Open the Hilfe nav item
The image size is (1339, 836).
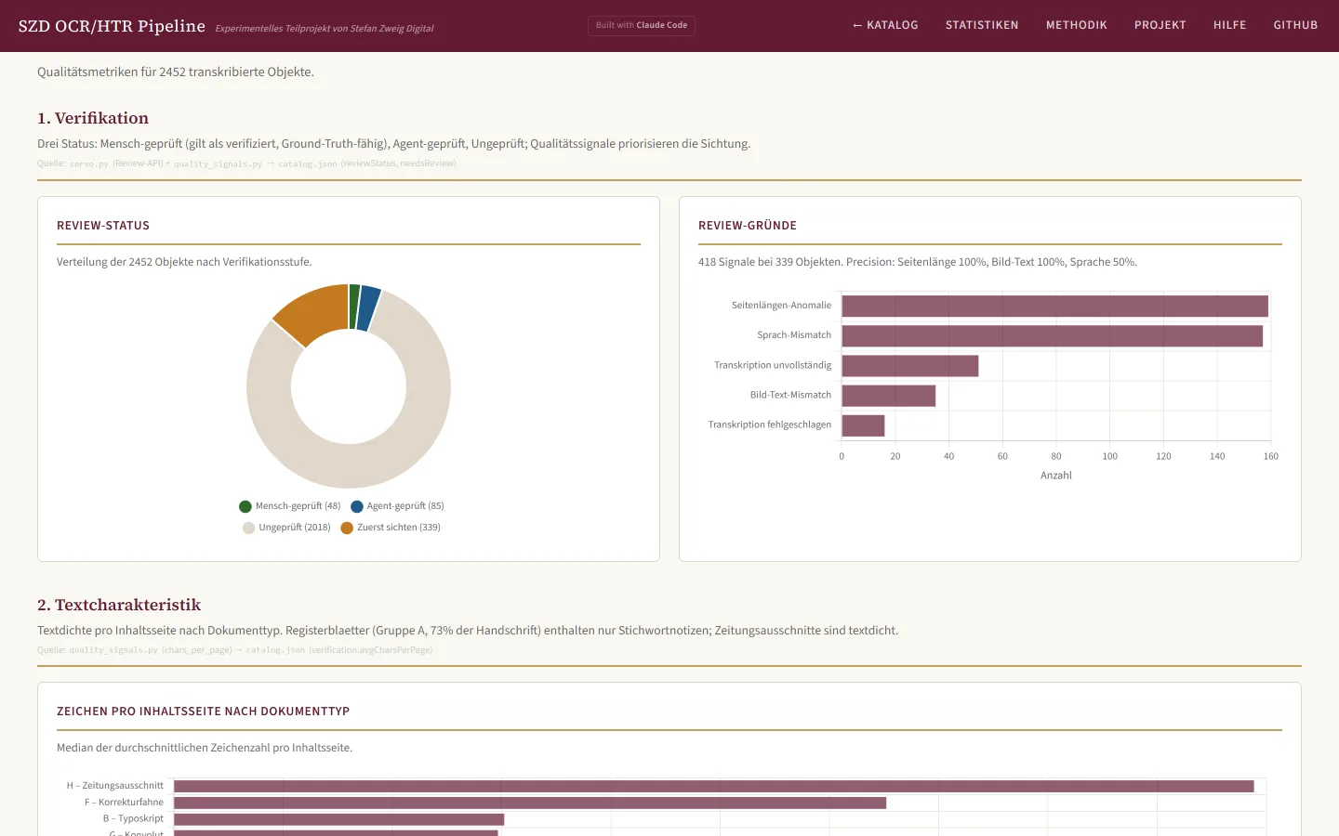[1229, 25]
